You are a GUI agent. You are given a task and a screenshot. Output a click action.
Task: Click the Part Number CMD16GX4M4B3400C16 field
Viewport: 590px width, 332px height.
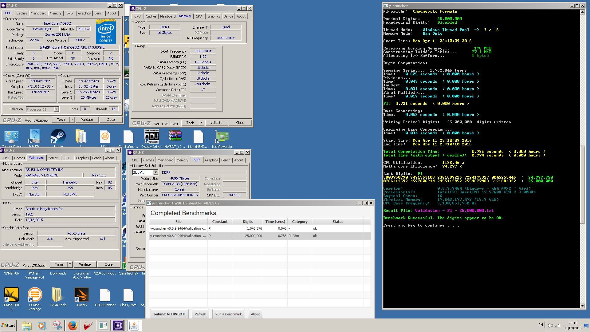180,195
